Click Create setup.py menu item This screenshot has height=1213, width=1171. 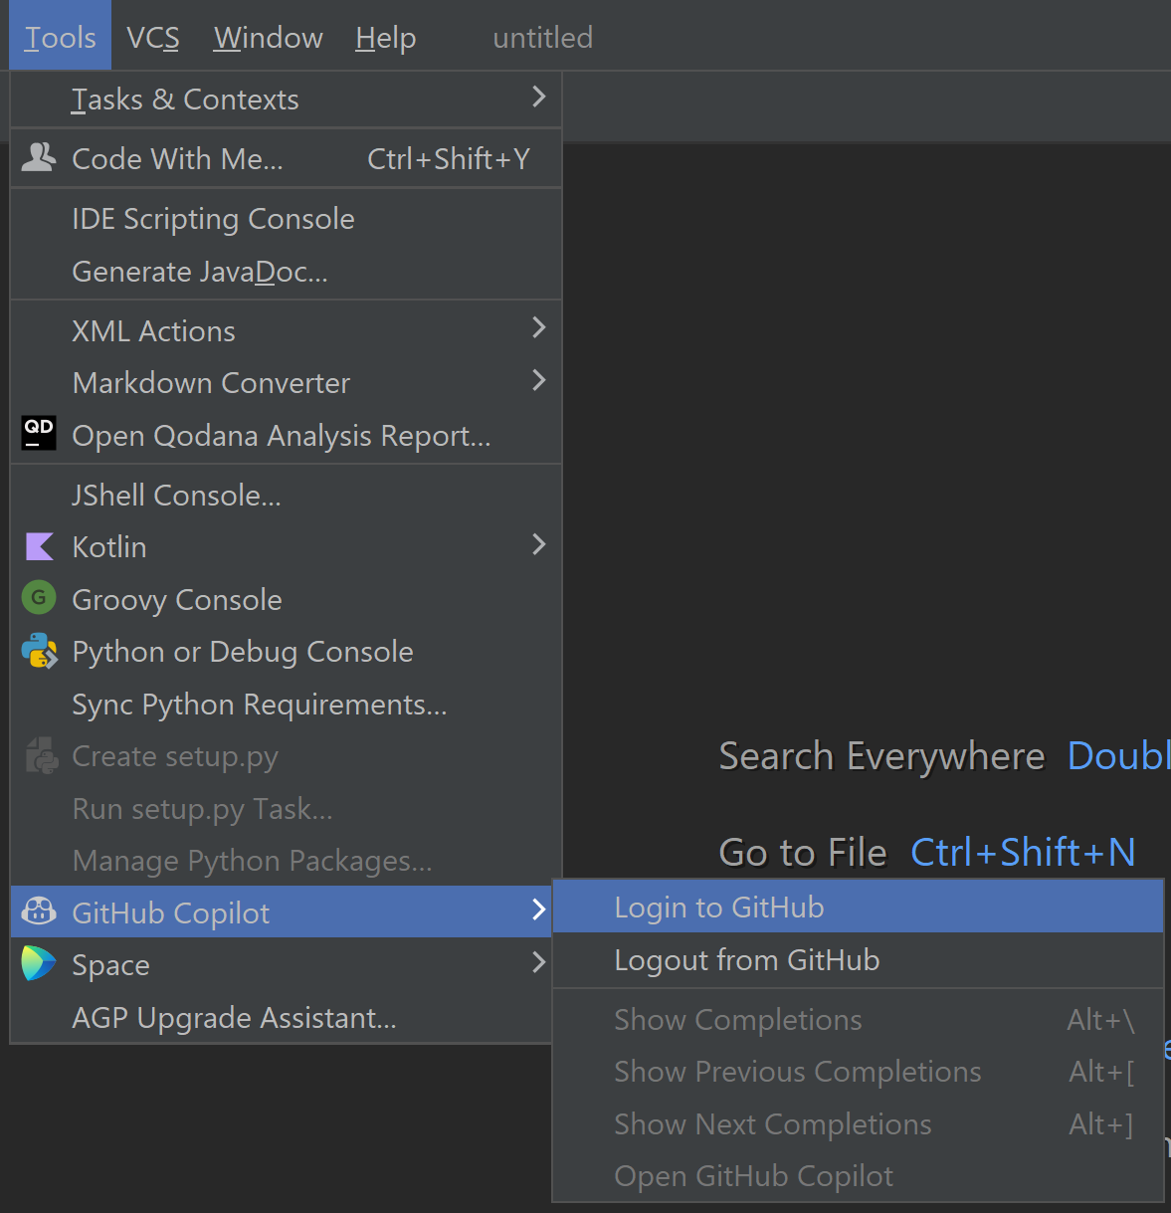click(x=286, y=756)
